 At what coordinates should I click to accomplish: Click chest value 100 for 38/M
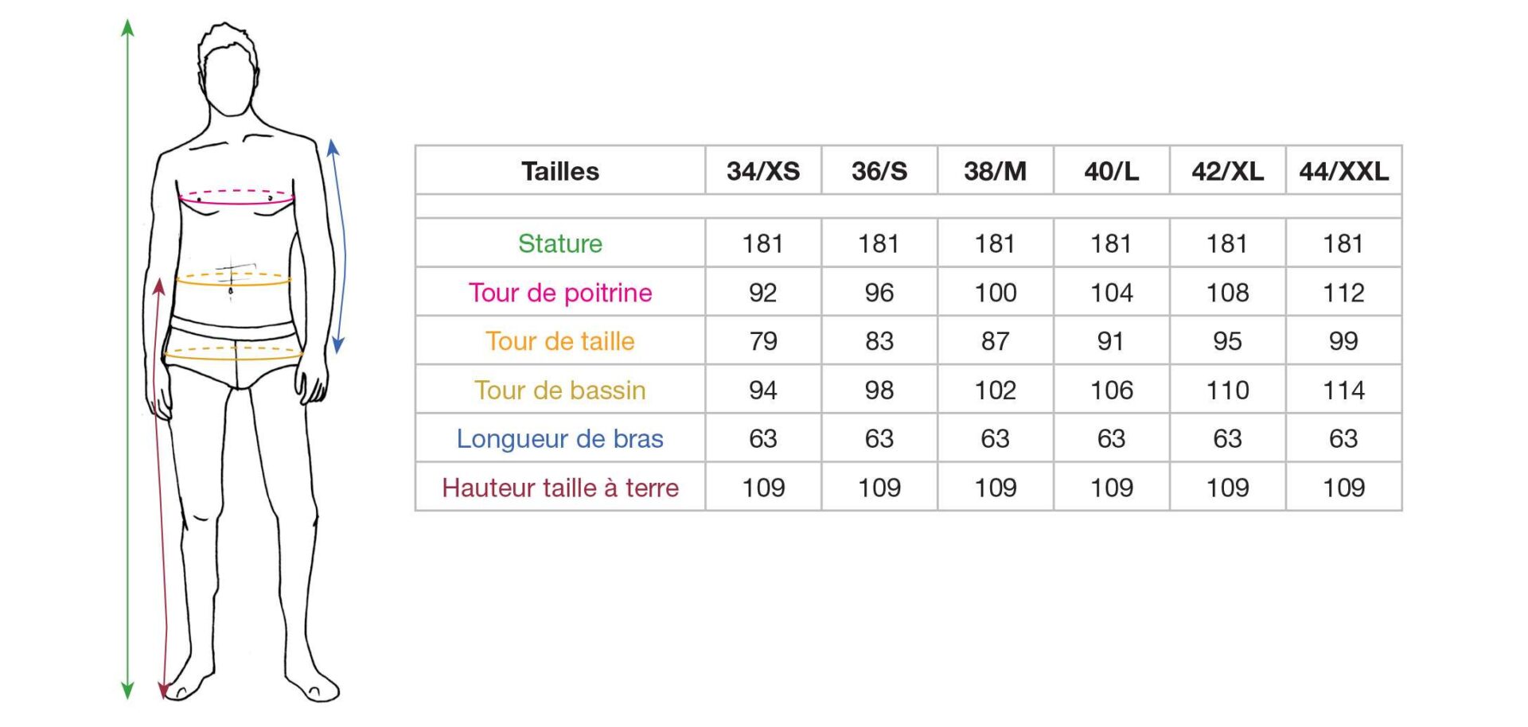pyautogui.click(x=996, y=293)
